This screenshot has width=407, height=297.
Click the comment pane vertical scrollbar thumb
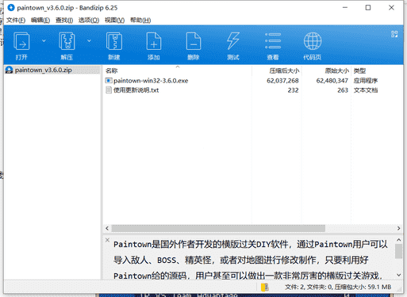398,251
